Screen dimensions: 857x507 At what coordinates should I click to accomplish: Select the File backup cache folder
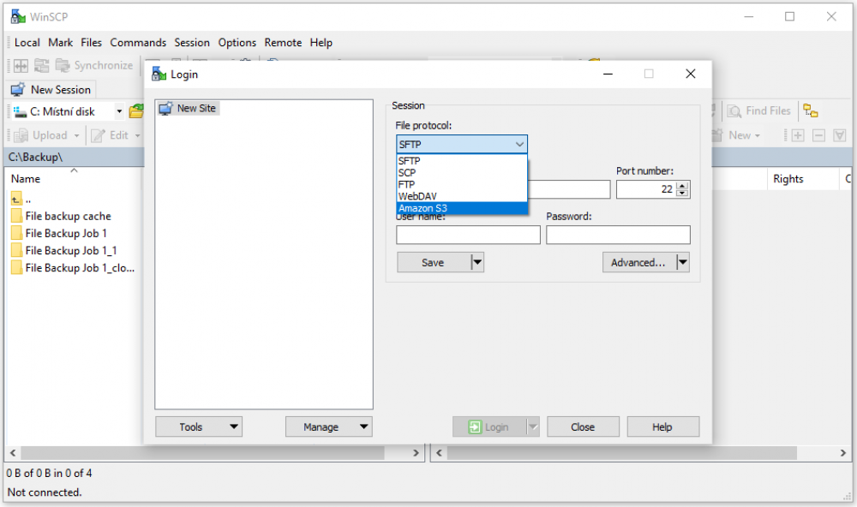[68, 217]
